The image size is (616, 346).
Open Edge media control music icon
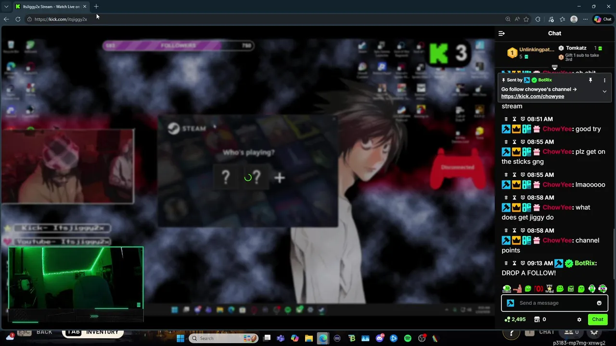(551, 19)
